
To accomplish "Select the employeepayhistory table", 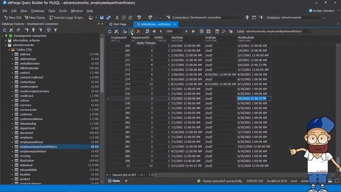I will point(33,151).
